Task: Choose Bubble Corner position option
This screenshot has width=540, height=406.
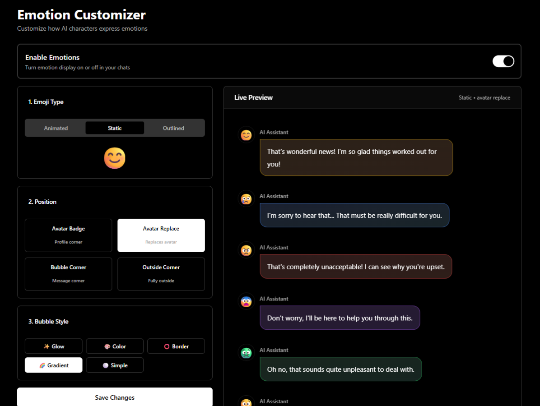Action: point(68,274)
